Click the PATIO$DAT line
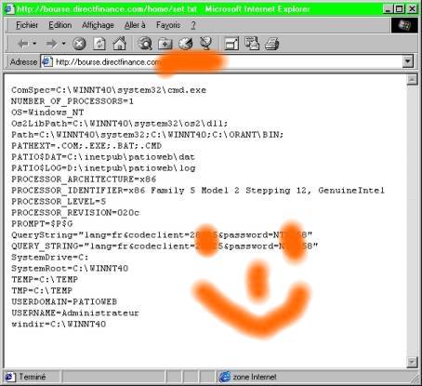The height and width of the screenshot is (386, 422). tap(103, 157)
